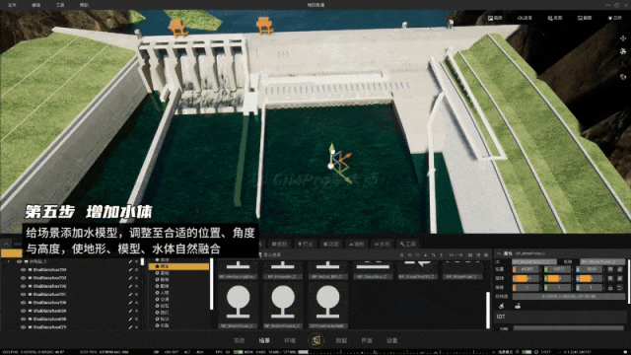The width and height of the screenshot is (631, 355).
Task: Click the delete X icon for ShuiDianzhan698
Action: pos(136,319)
